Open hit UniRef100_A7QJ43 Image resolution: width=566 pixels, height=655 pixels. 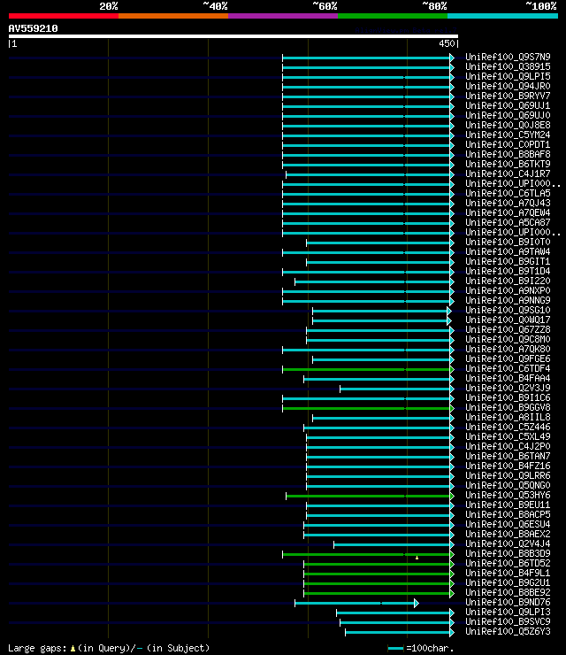coord(508,203)
